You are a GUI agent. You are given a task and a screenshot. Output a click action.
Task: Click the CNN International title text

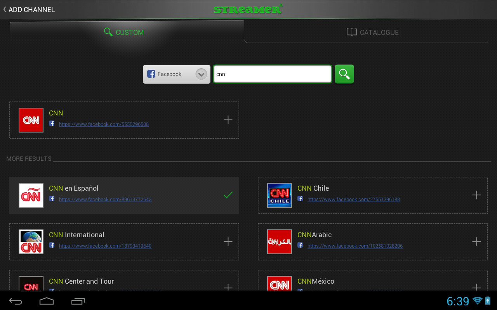tap(76, 235)
